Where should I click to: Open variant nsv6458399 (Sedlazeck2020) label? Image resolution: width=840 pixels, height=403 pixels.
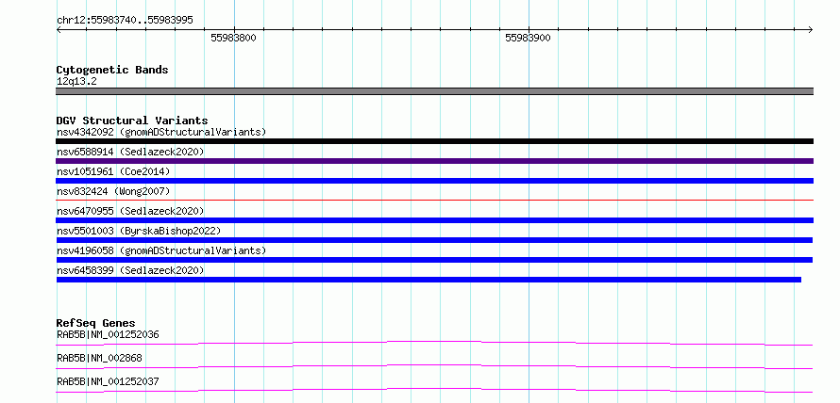(x=130, y=270)
